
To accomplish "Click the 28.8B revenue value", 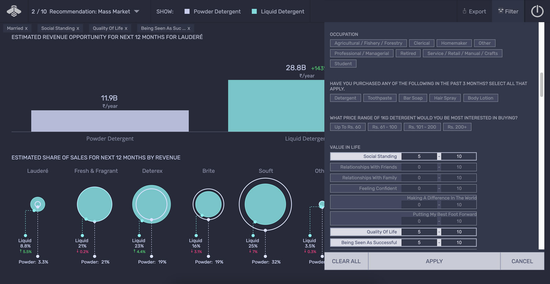I will pos(296,68).
